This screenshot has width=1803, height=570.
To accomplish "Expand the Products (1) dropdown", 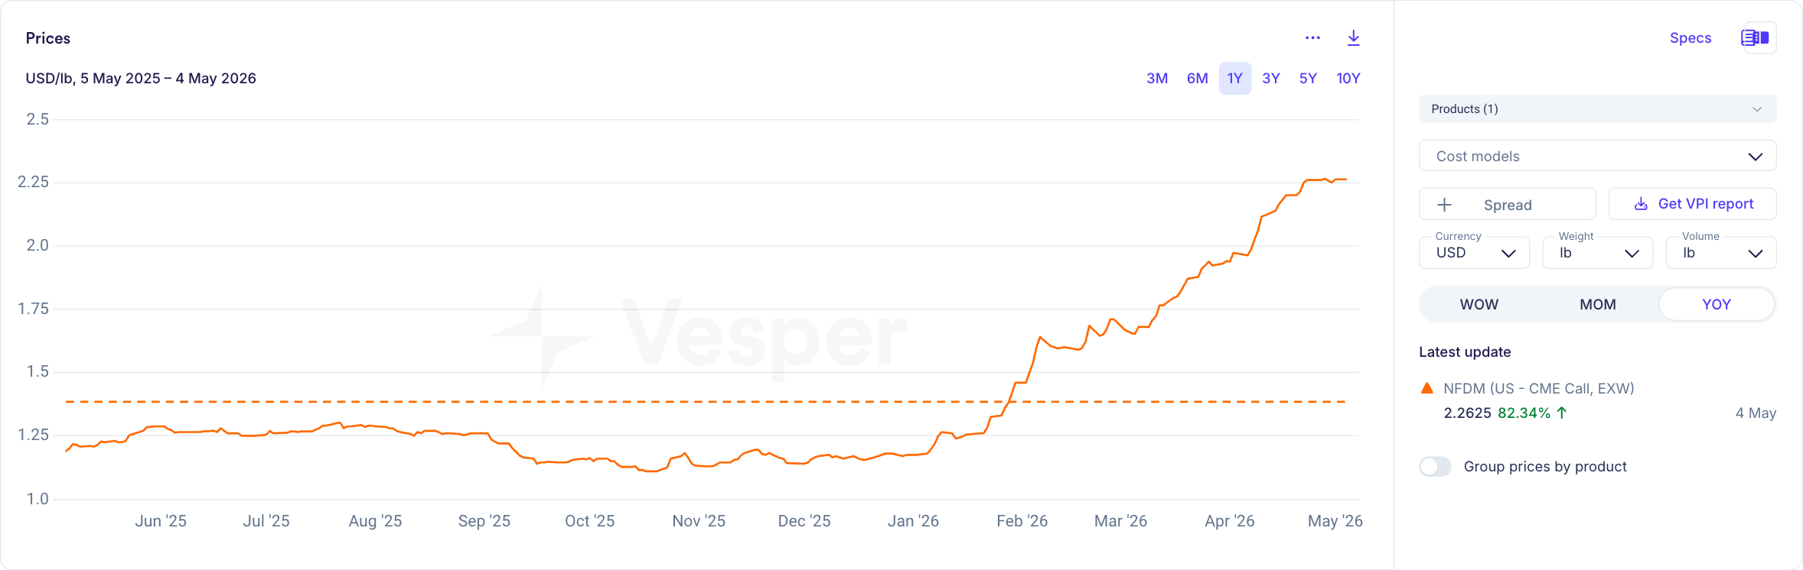I will 1597,108.
